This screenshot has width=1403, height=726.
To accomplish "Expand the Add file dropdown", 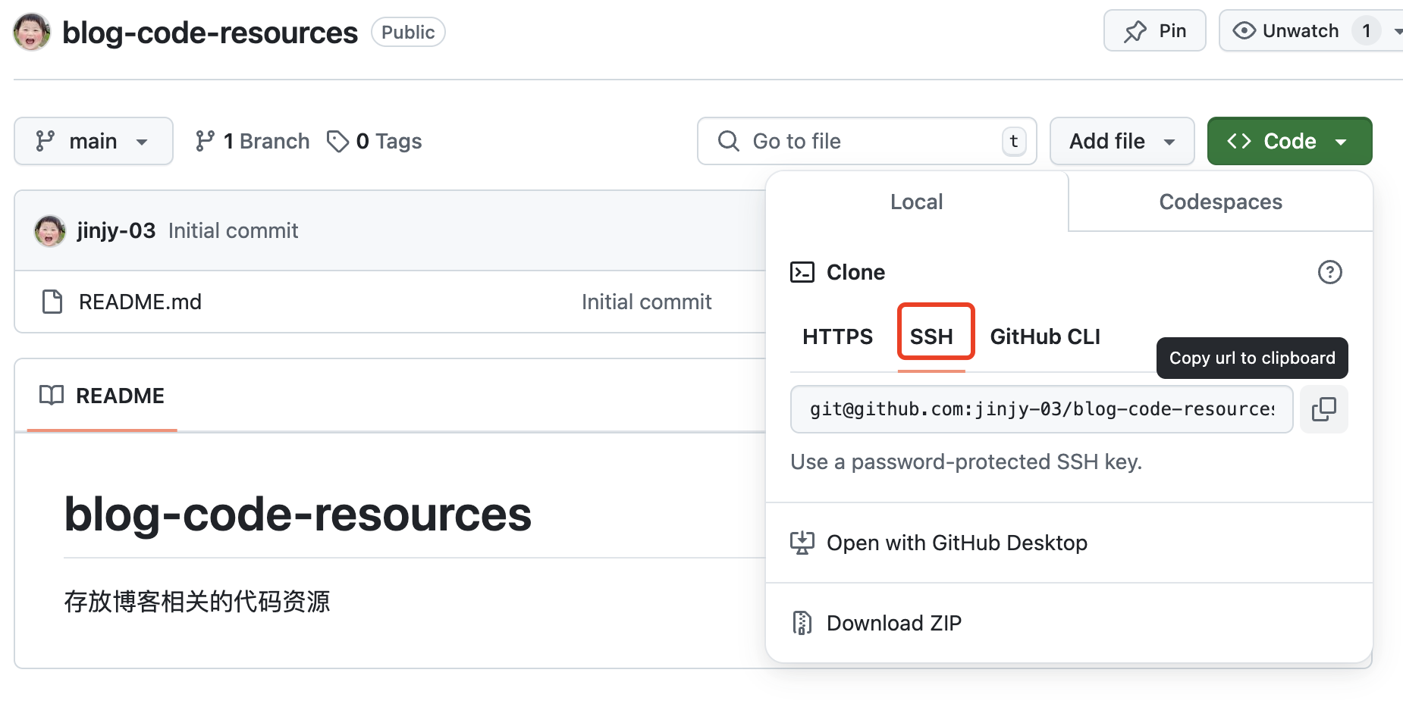I will [x=1122, y=141].
